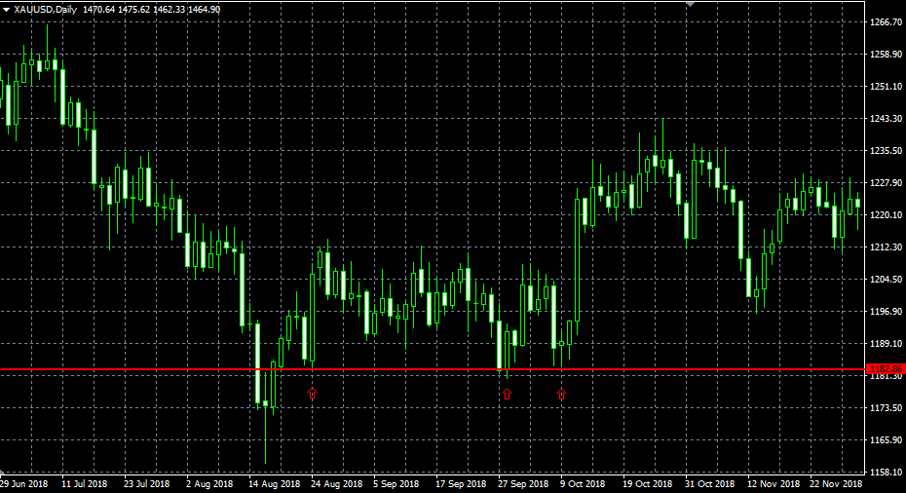
Task: Click the 11 Jul 2018 date label
Action: [85, 484]
